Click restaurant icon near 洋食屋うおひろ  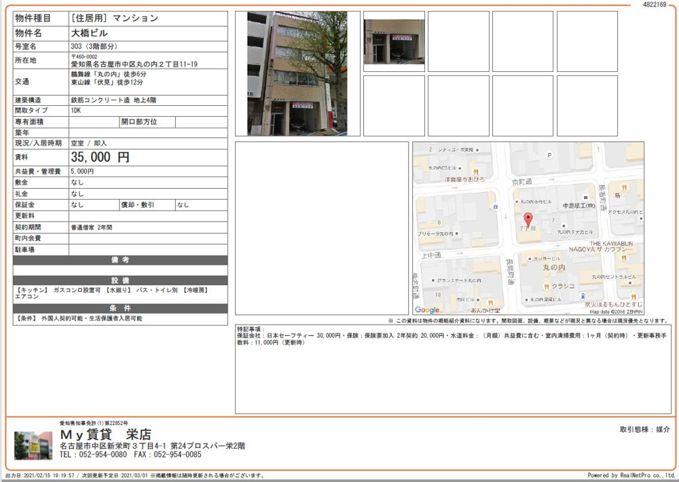(475, 172)
